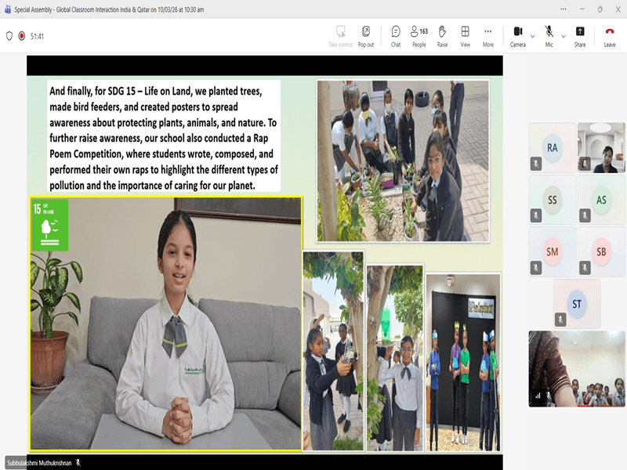Open the View layout options
This screenshot has height=470, width=627.
(x=465, y=35)
